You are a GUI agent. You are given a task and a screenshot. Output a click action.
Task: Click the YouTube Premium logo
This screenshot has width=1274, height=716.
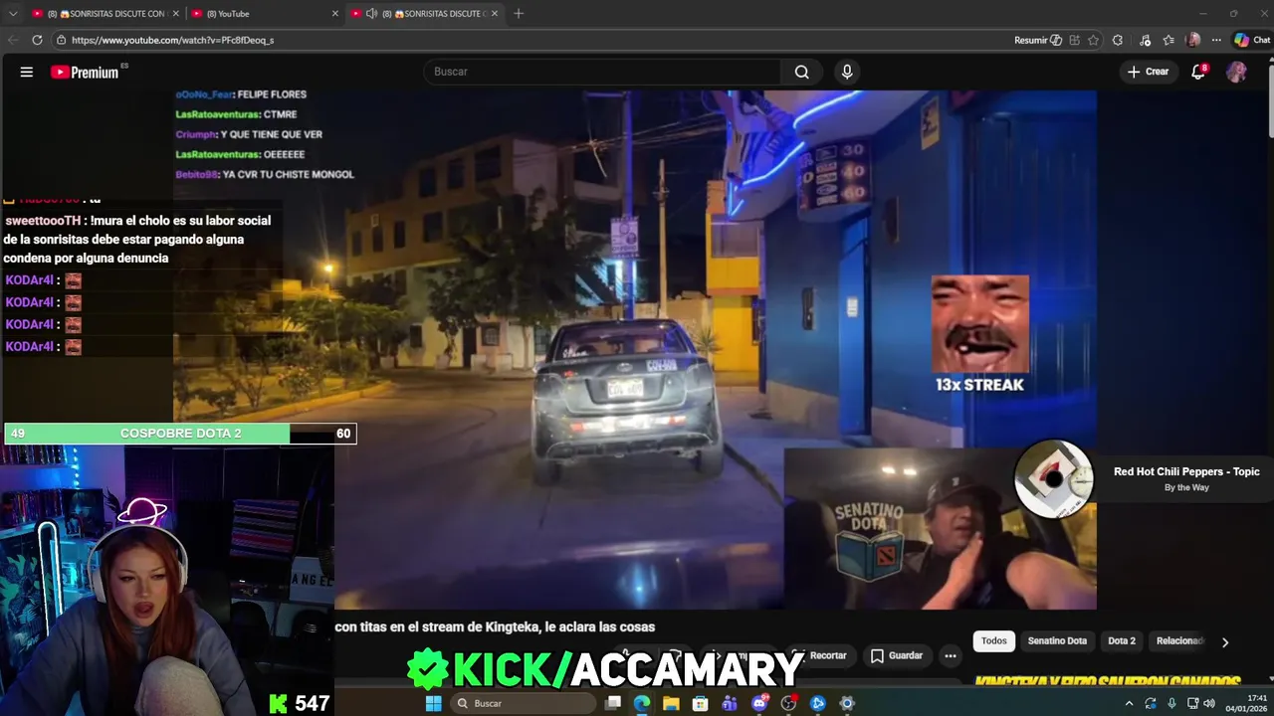(85, 72)
